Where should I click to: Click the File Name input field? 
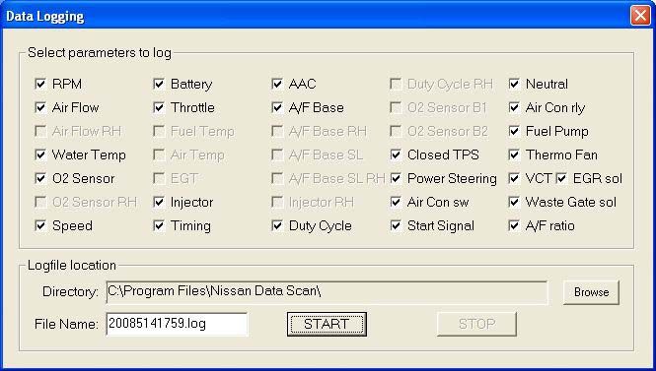(177, 324)
